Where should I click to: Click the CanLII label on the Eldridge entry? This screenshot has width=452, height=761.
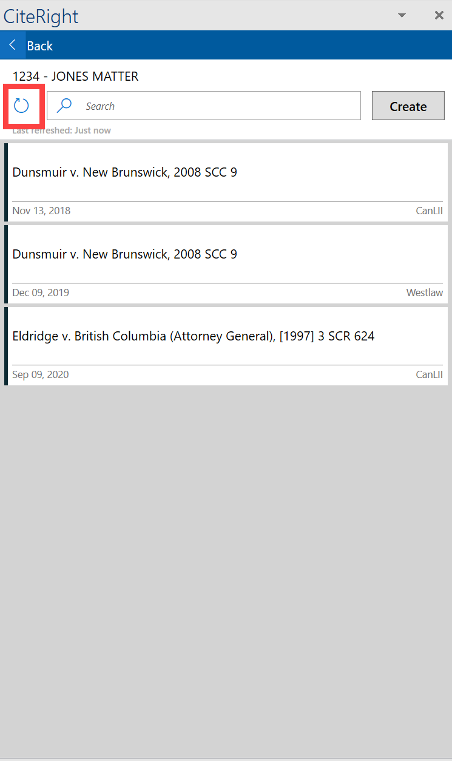click(x=430, y=375)
